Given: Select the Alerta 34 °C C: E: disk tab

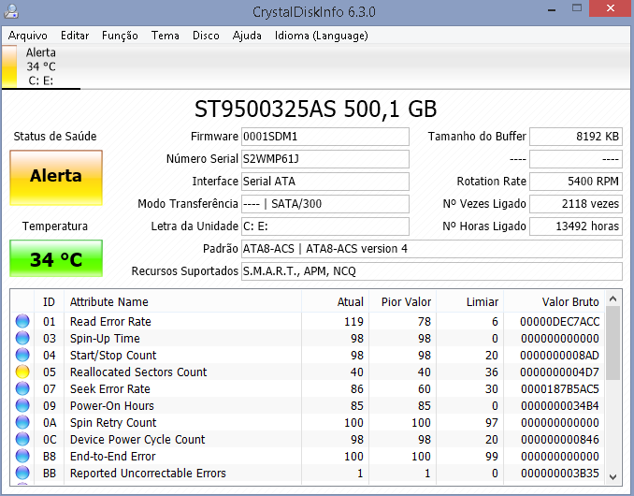Looking at the screenshot, I should pos(41,66).
